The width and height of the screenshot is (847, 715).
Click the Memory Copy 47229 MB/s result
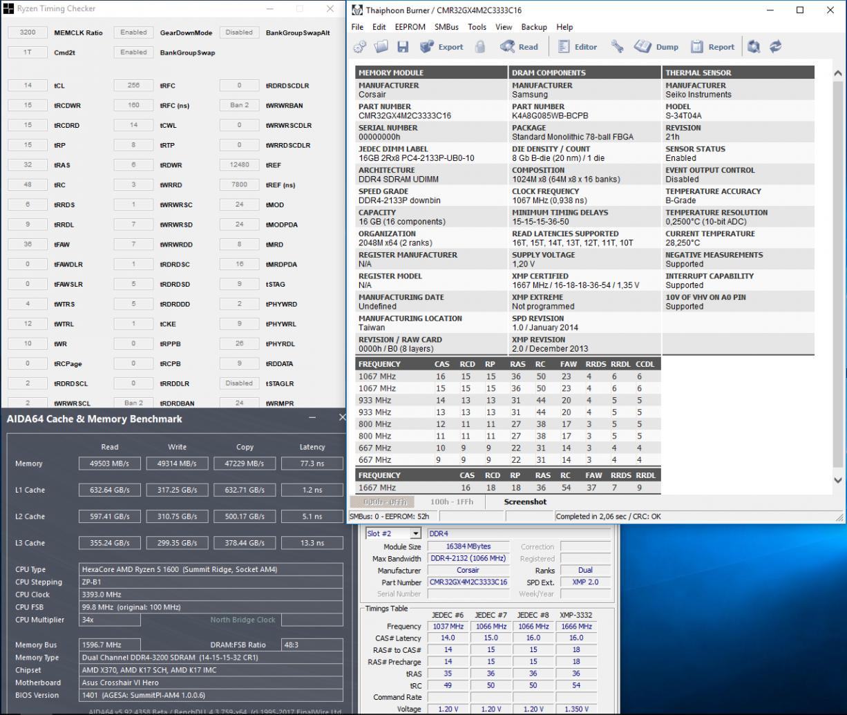(x=245, y=464)
